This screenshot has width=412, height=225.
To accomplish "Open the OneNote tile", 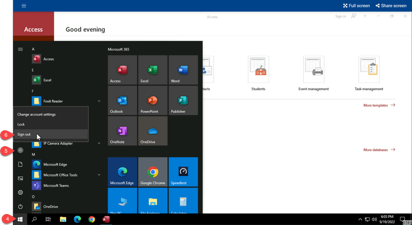I will pos(122,131).
